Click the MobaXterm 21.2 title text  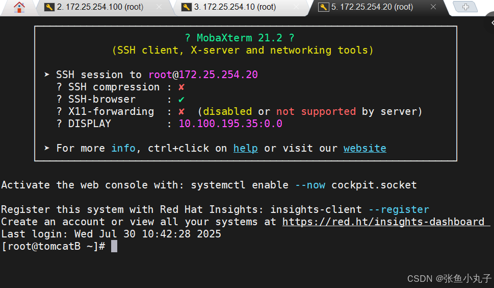[240, 38]
